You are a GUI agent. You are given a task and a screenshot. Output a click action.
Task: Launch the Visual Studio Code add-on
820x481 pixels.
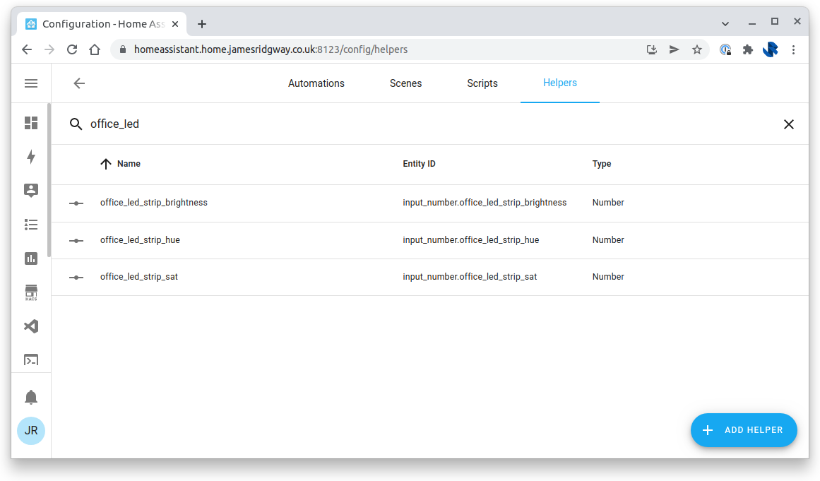click(31, 326)
